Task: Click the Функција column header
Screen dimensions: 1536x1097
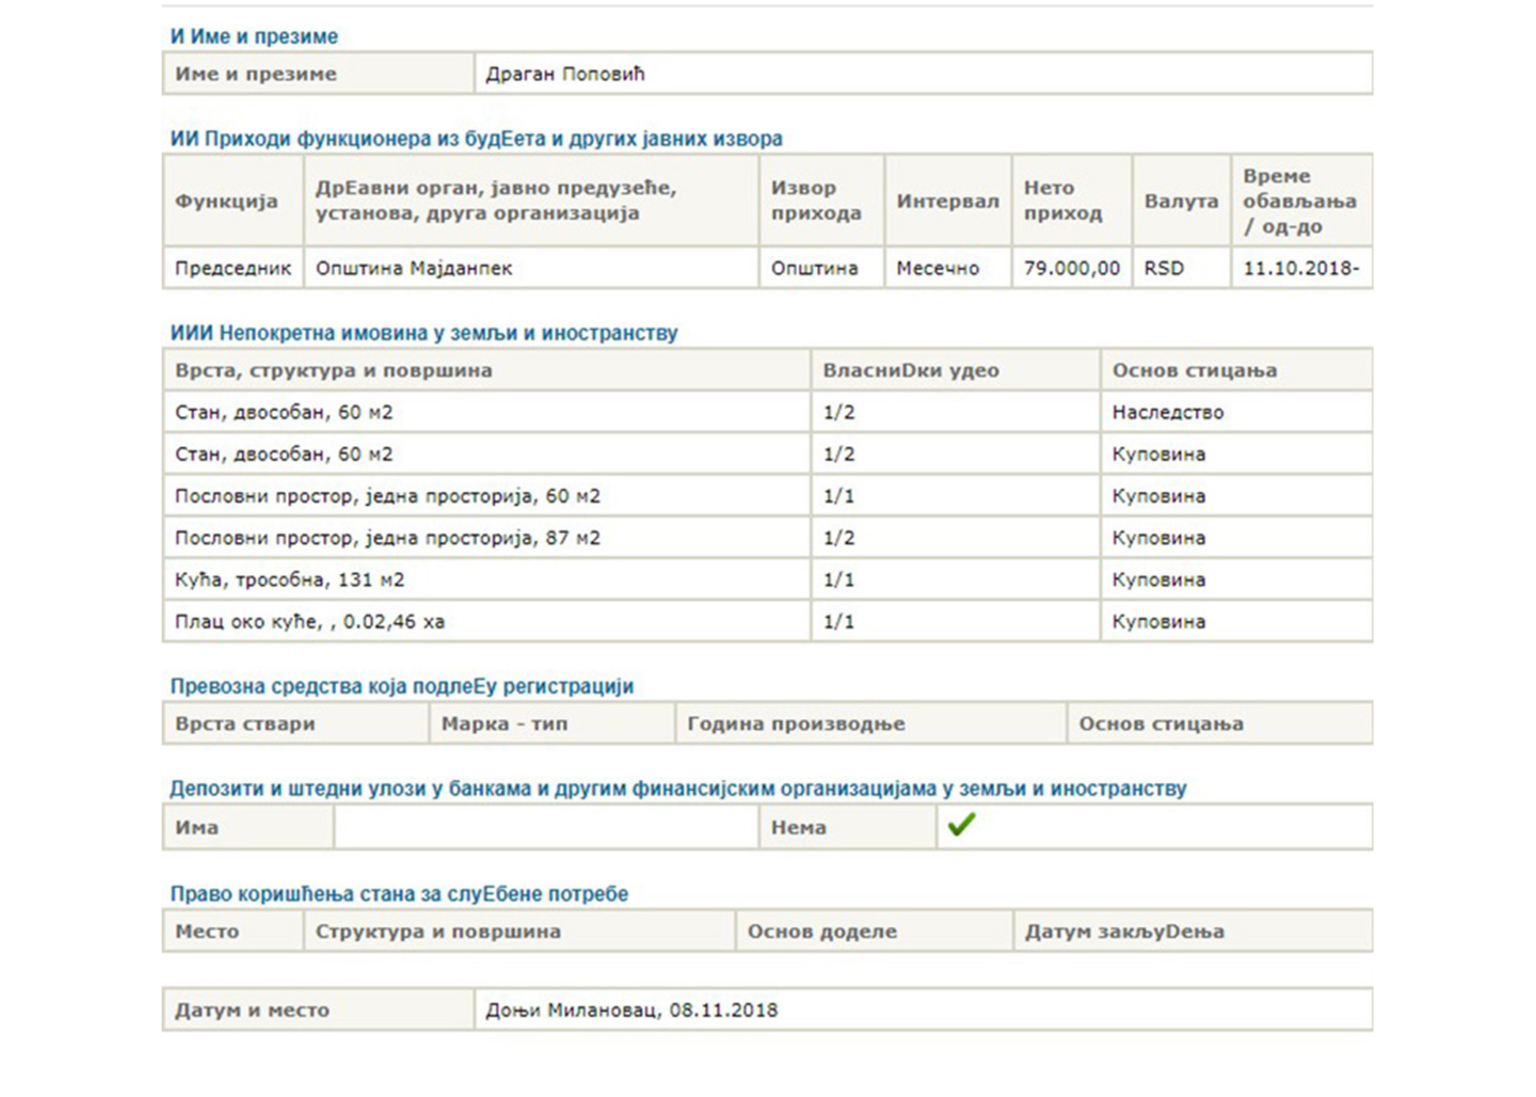Action: (227, 201)
